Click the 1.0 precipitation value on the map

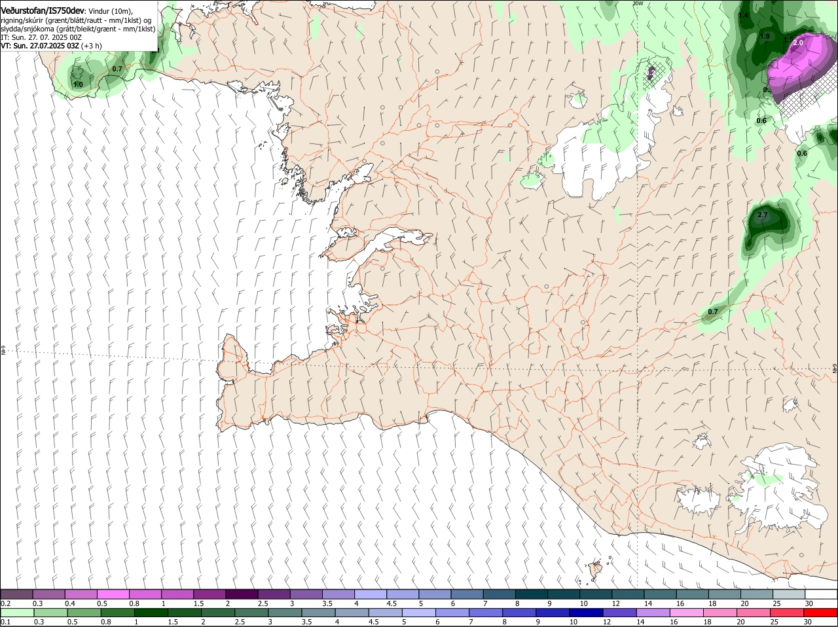click(78, 85)
